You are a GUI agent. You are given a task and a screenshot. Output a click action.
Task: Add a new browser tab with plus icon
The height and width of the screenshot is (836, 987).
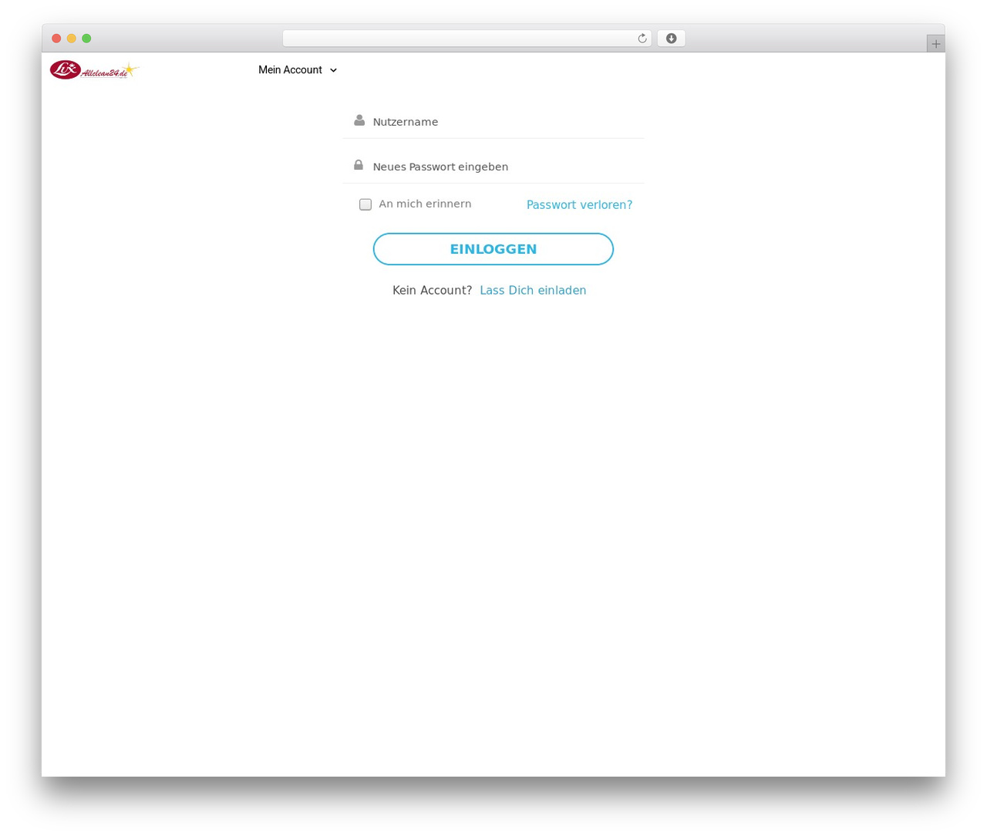(x=935, y=44)
